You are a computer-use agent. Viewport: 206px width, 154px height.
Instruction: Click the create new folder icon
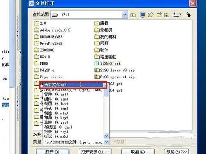[159, 15]
